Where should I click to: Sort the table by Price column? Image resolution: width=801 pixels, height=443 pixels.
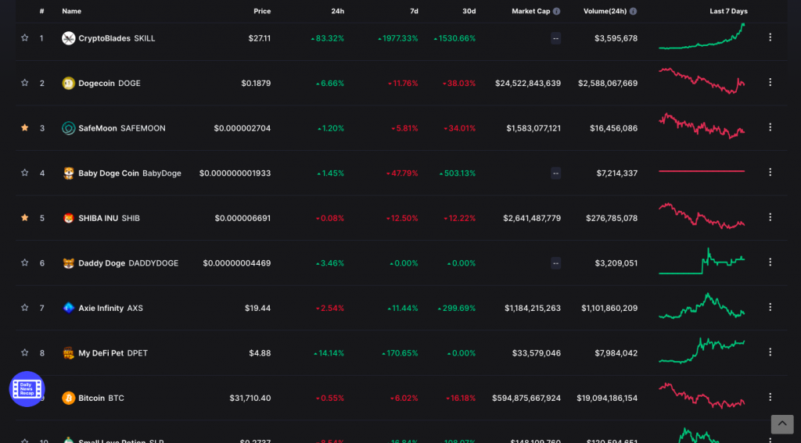point(262,11)
